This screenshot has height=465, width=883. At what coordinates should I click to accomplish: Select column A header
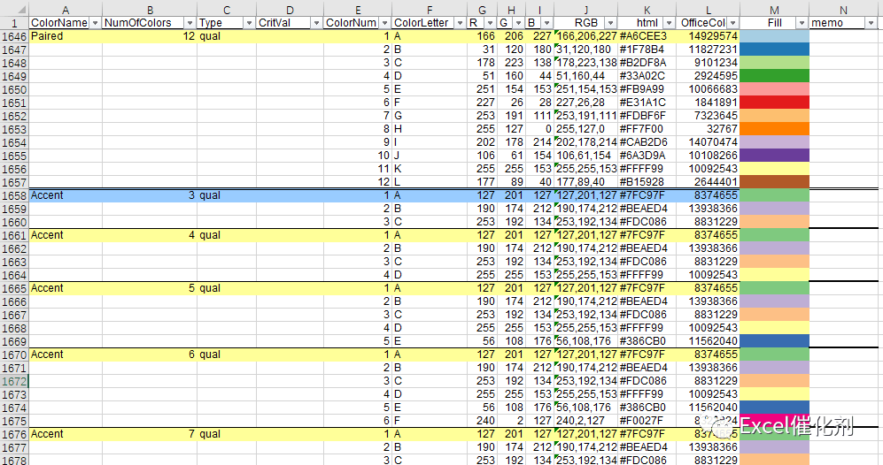tap(66, 10)
